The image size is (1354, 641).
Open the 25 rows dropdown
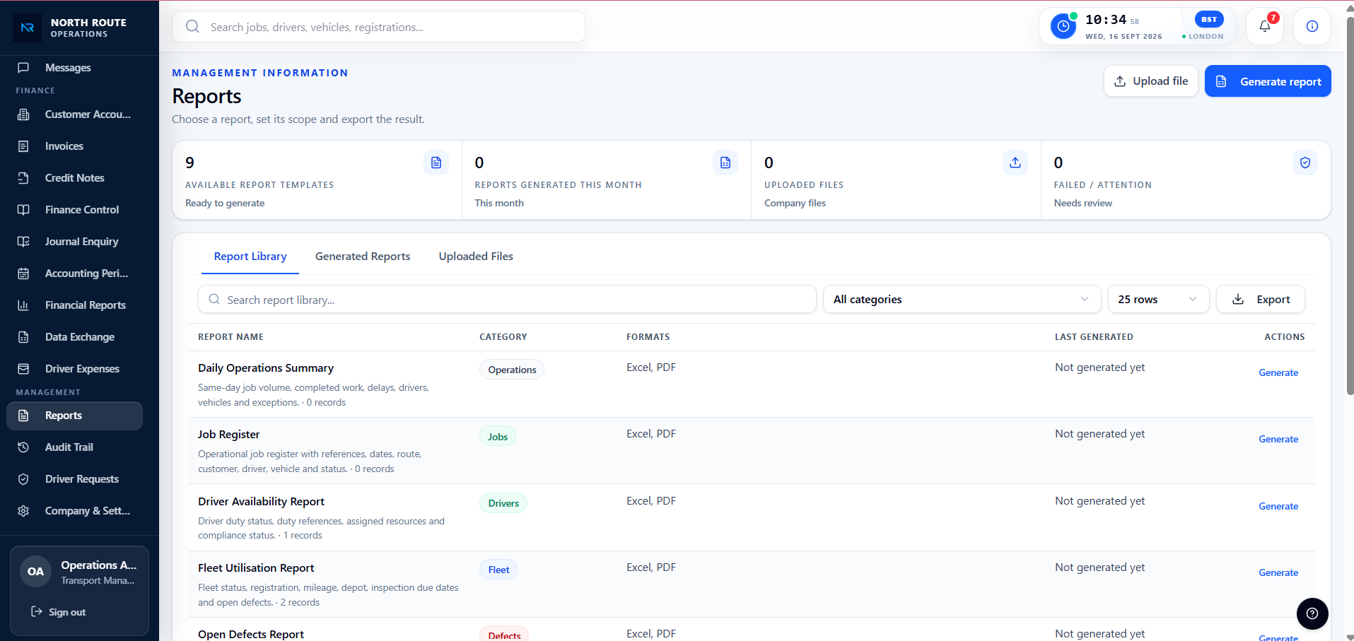click(1158, 299)
